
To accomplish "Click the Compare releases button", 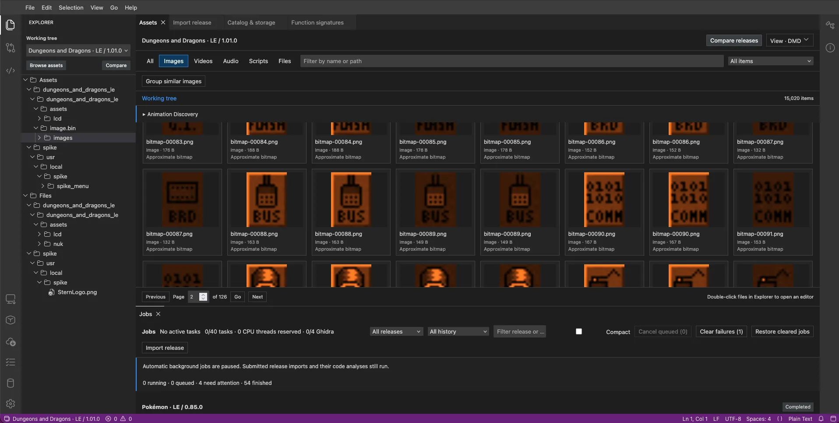I will [x=734, y=40].
